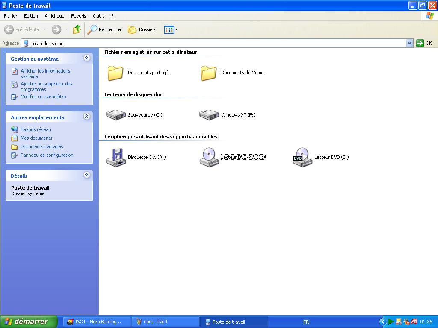Collapse the Gestion du système panel

87,59
